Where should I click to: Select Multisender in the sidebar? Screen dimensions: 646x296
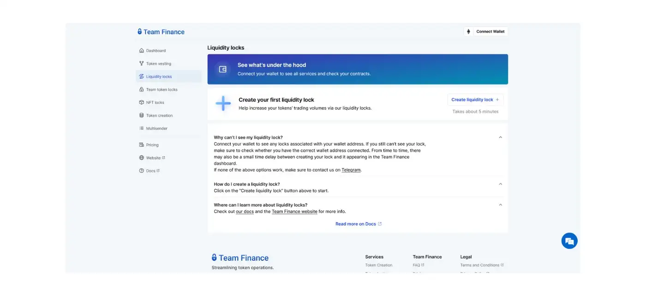(156, 128)
